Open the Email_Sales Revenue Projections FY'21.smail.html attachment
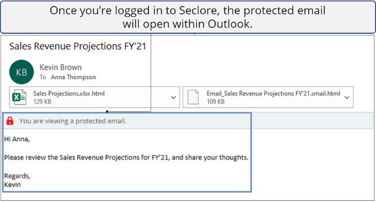376x202 pixels. [268, 97]
